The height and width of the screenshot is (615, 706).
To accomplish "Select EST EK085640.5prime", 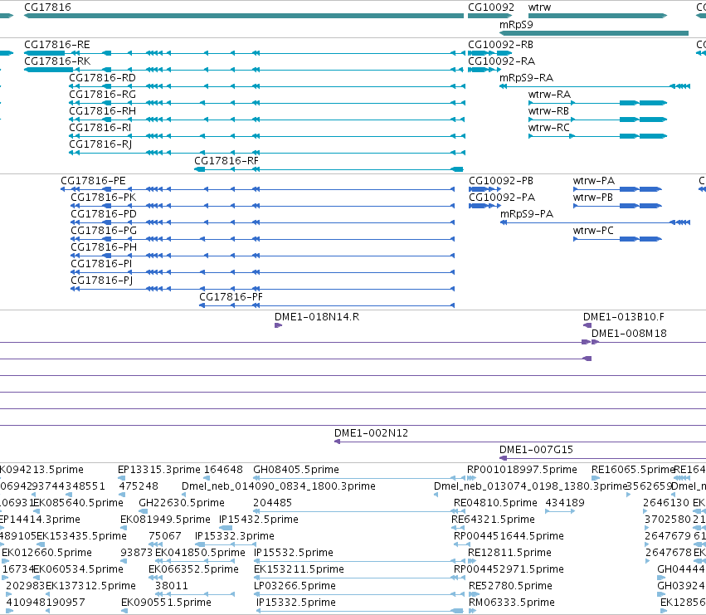I will 78,503.
